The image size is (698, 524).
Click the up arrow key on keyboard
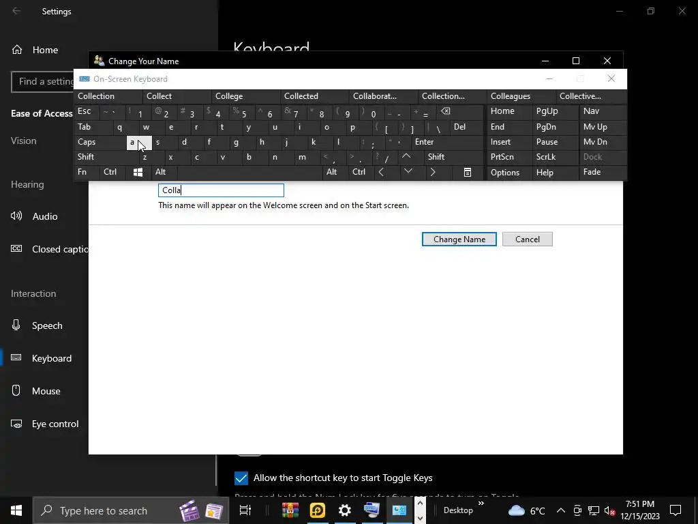406,157
